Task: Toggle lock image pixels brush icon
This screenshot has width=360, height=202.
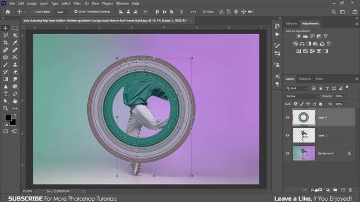Action: coord(302,104)
